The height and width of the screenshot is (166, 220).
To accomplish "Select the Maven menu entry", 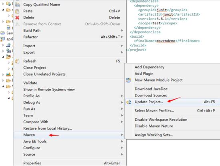I will point(70,135).
